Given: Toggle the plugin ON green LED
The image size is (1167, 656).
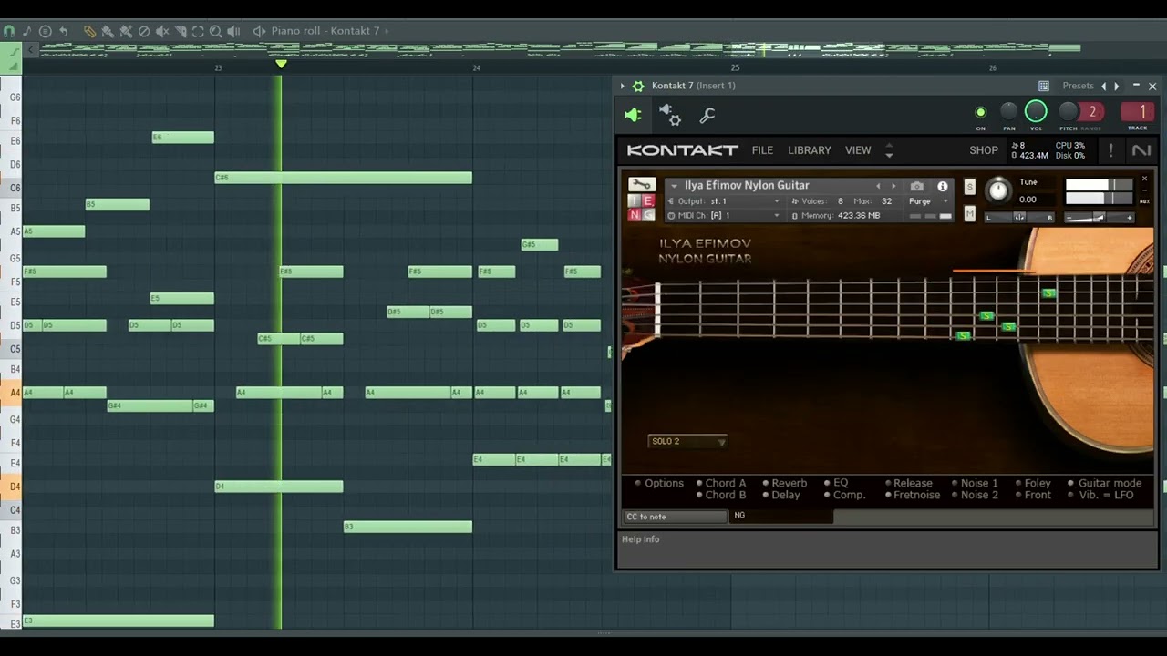Looking at the screenshot, I should click(981, 113).
